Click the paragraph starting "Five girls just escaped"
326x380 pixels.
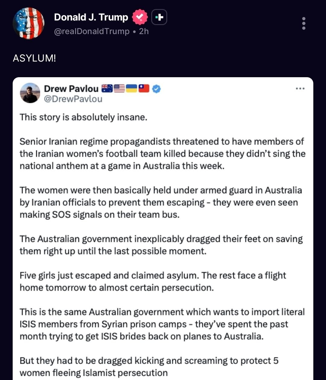(x=153, y=281)
